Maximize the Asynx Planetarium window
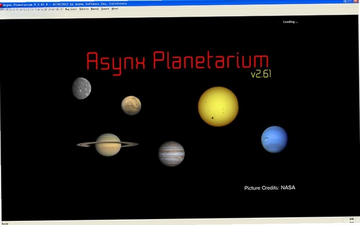This screenshot has height=225, width=360. (350, 1)
